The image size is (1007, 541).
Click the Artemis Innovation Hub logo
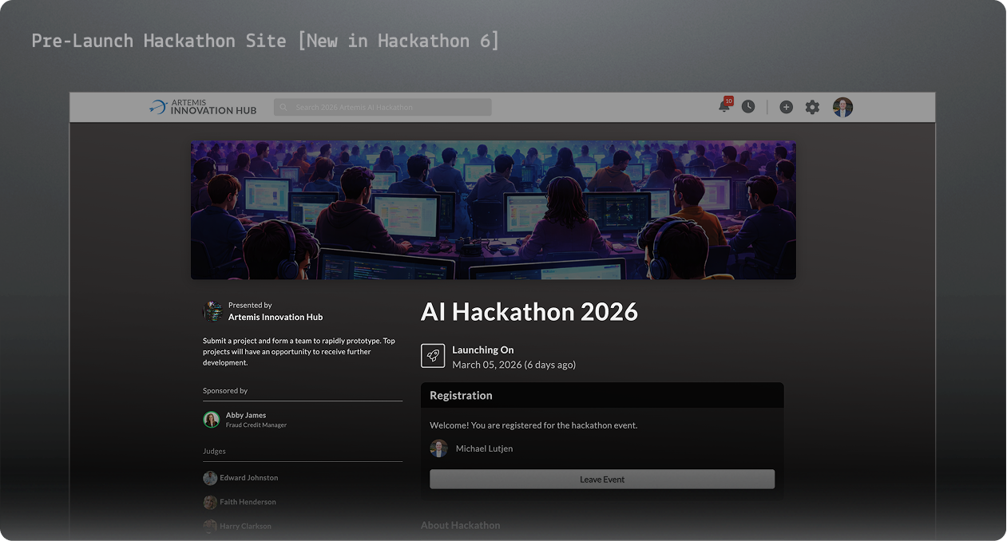click(200, 105)
